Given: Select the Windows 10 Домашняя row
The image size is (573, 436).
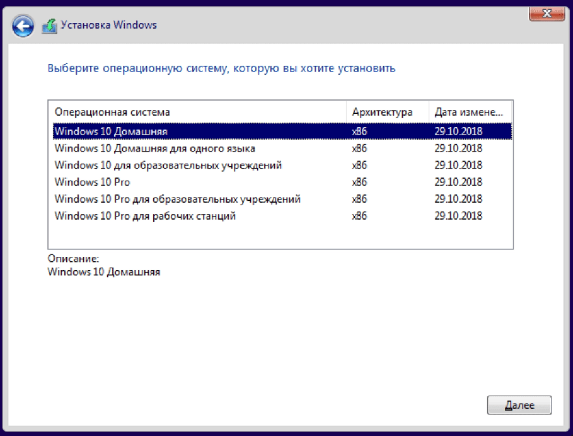Looking at the screenshot, I should [282, 131].
